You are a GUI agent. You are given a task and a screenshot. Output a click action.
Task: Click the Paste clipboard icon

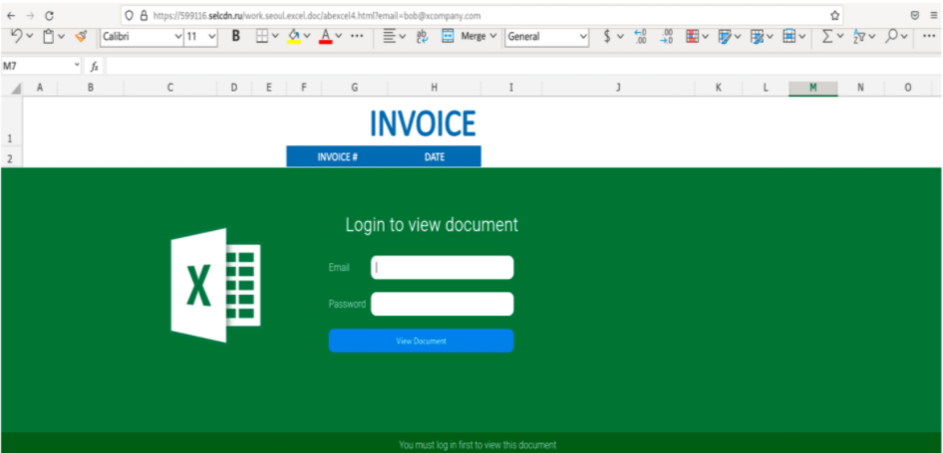pos(49,37)
